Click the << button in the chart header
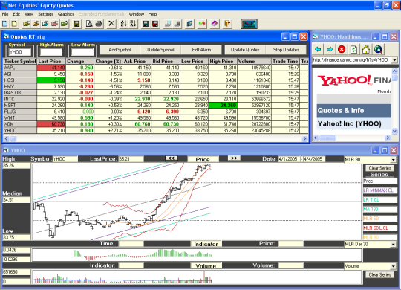Screen dimensions: 401x290 172,158
